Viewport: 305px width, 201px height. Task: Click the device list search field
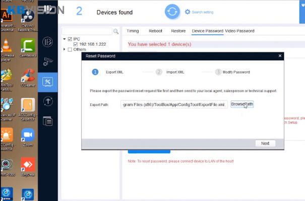(87, 31)
